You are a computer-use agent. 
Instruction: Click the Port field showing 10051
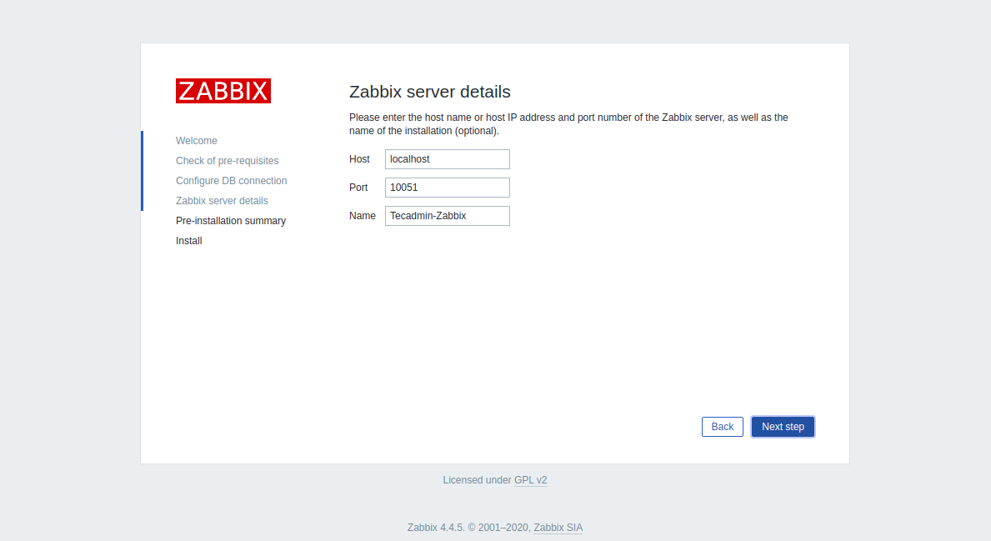coord(447,188)
